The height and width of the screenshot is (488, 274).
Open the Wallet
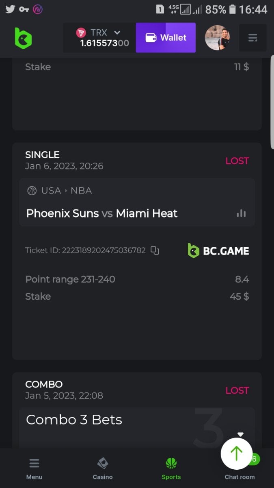pyautogui.click(x=166, y=38)
